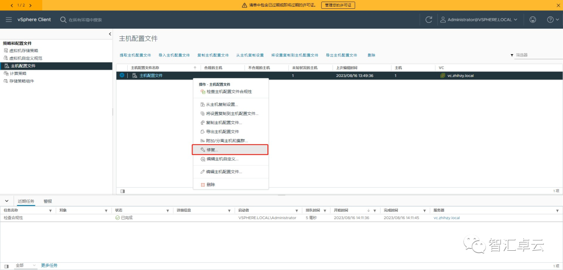Open the host profiles column chooser icon

[123, 191]
